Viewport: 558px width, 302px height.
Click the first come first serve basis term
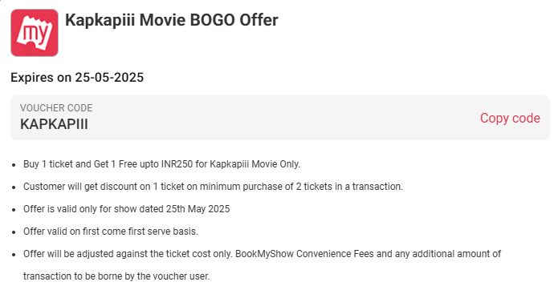coord(111,232)
